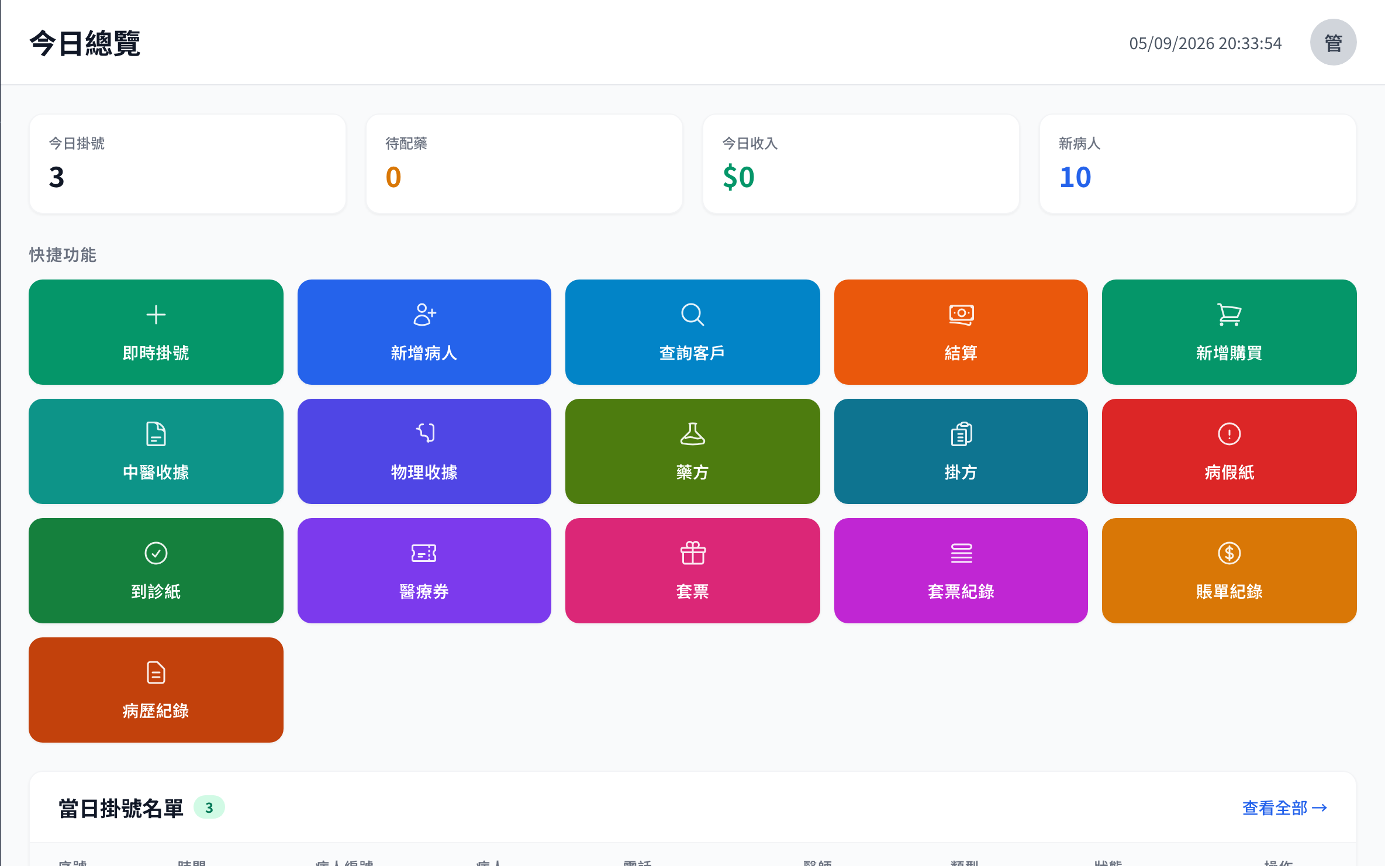Image resolution: width=1385 pixels, height=866 pixels.
Task: Click the file icon on 病歷紀錄
Action: click(156, 672)
